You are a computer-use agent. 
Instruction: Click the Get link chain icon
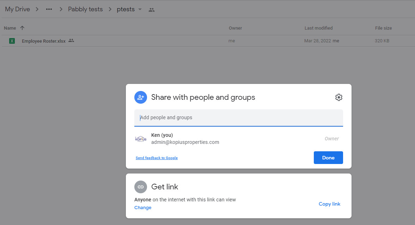[141, 187]
